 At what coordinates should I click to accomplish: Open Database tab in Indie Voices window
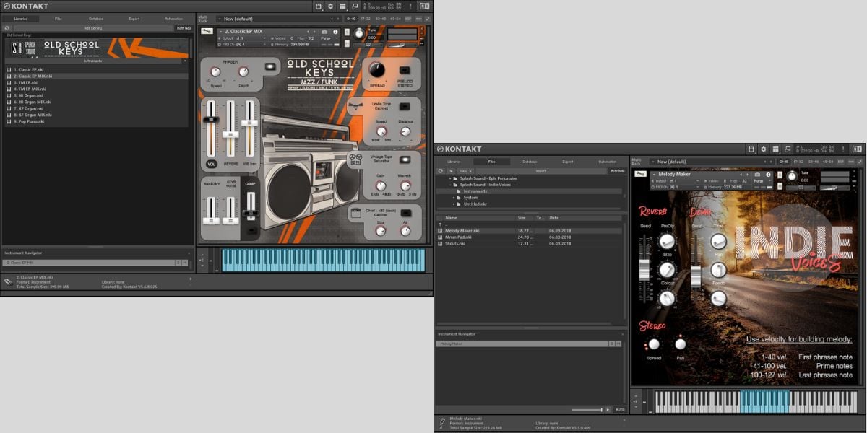click(x=530, y=162)
